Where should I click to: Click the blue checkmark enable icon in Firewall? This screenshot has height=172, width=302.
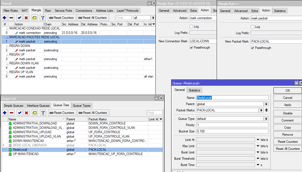click(x=19, y=18)
